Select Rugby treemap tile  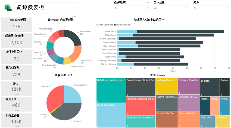pos(225,87)
